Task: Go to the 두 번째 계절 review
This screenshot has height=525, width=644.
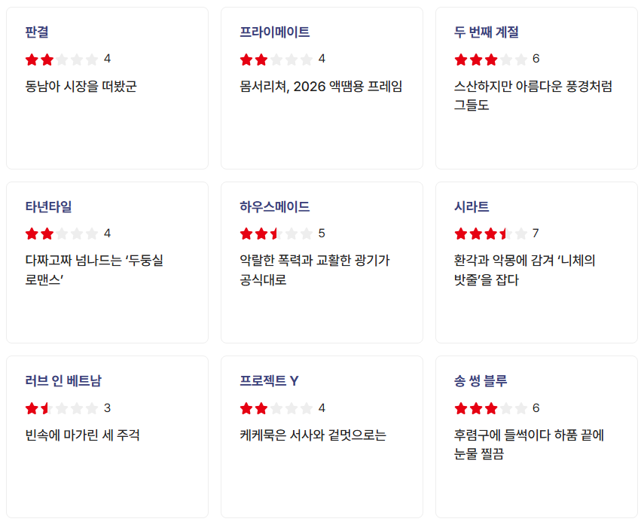Action: [x=487, y=32]
